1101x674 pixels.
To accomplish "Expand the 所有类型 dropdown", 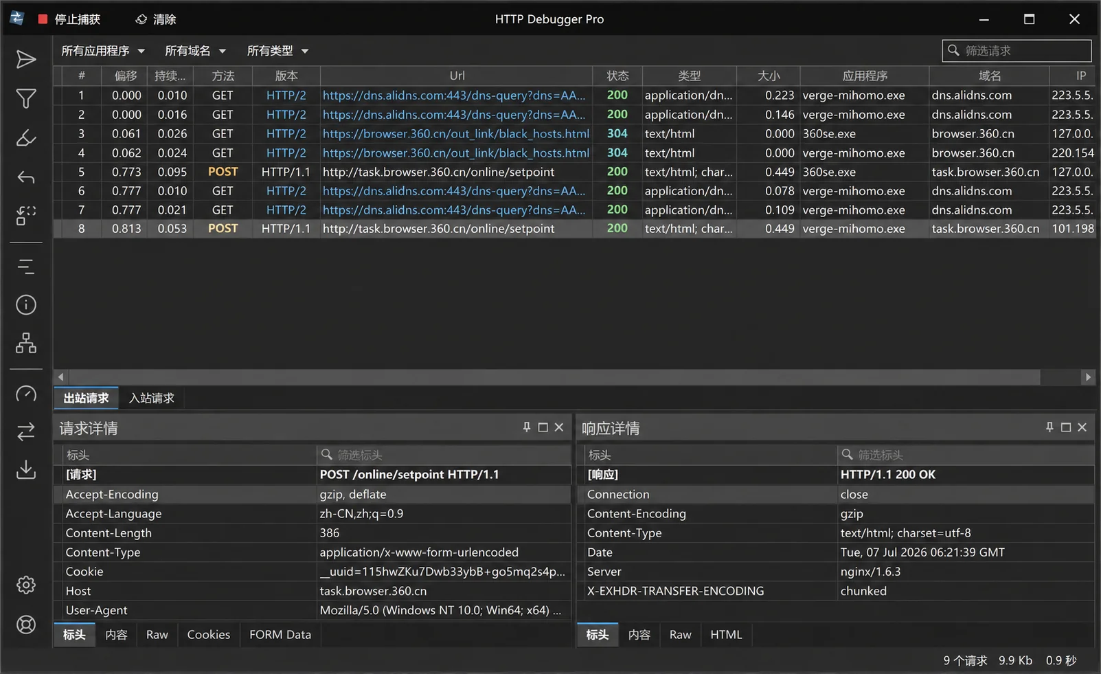I will pyautogui.click(x=277, y=51).
